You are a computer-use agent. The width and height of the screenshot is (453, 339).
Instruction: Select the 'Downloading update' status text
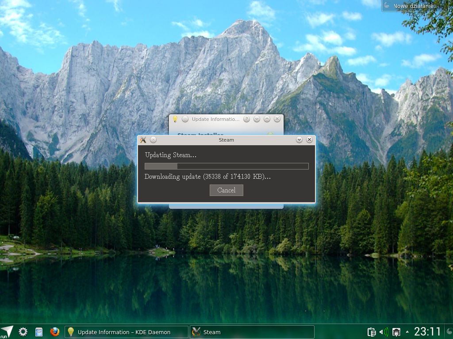(x=207, y=177)
